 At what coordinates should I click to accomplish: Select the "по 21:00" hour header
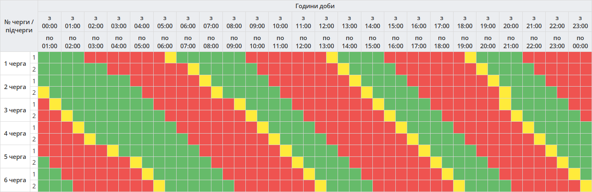coord(511,42)
